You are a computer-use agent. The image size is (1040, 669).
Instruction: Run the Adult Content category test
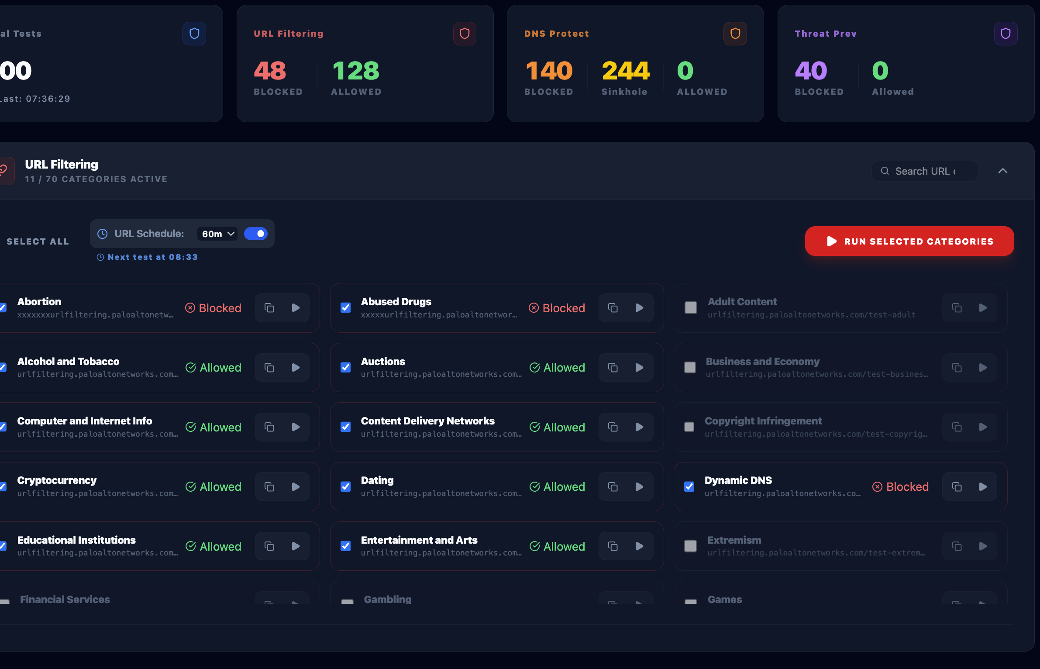click(x=983, y=308)
